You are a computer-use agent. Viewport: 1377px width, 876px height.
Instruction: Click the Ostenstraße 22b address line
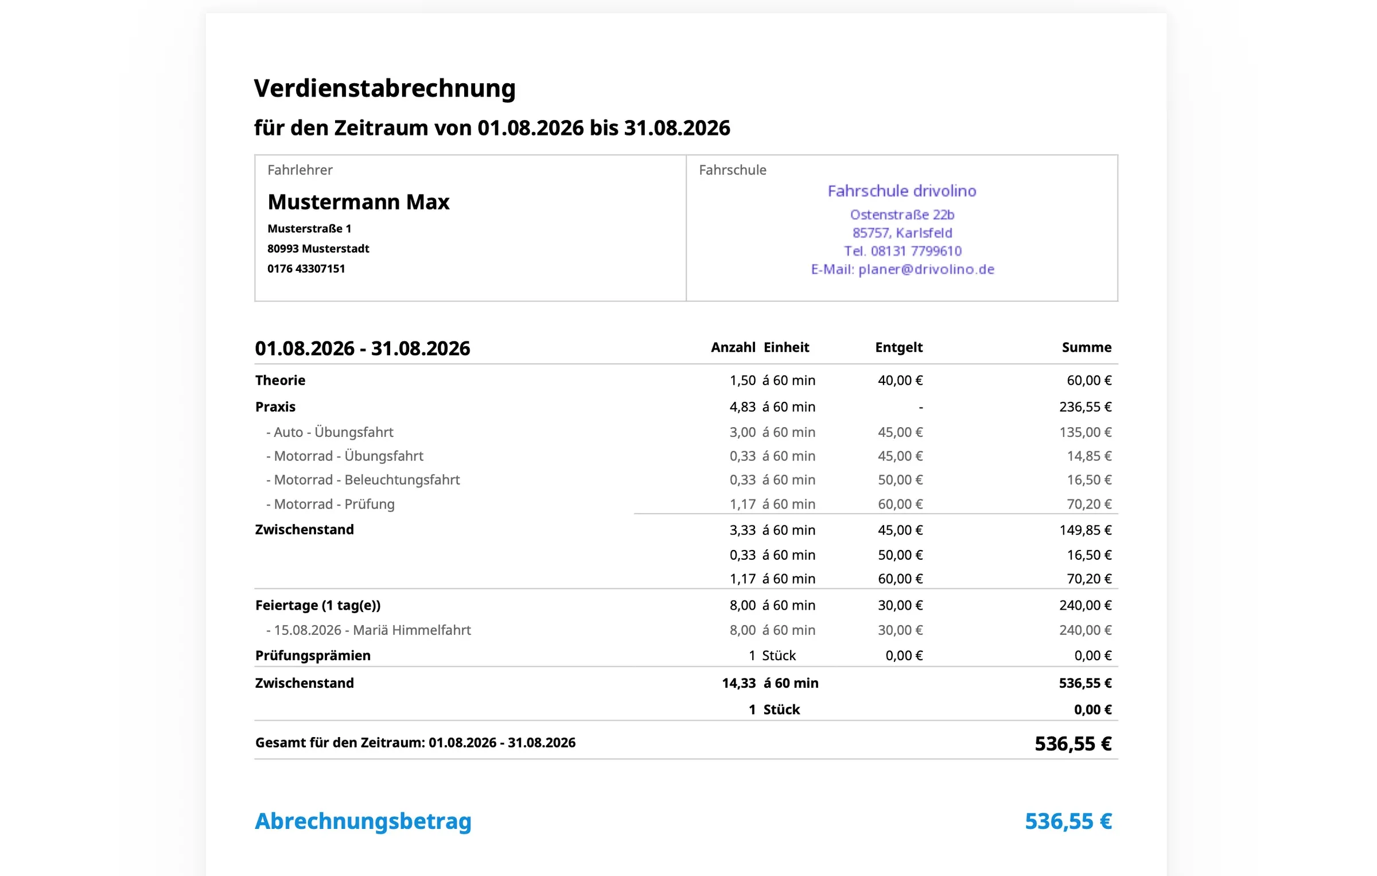(x=902, y=215)
